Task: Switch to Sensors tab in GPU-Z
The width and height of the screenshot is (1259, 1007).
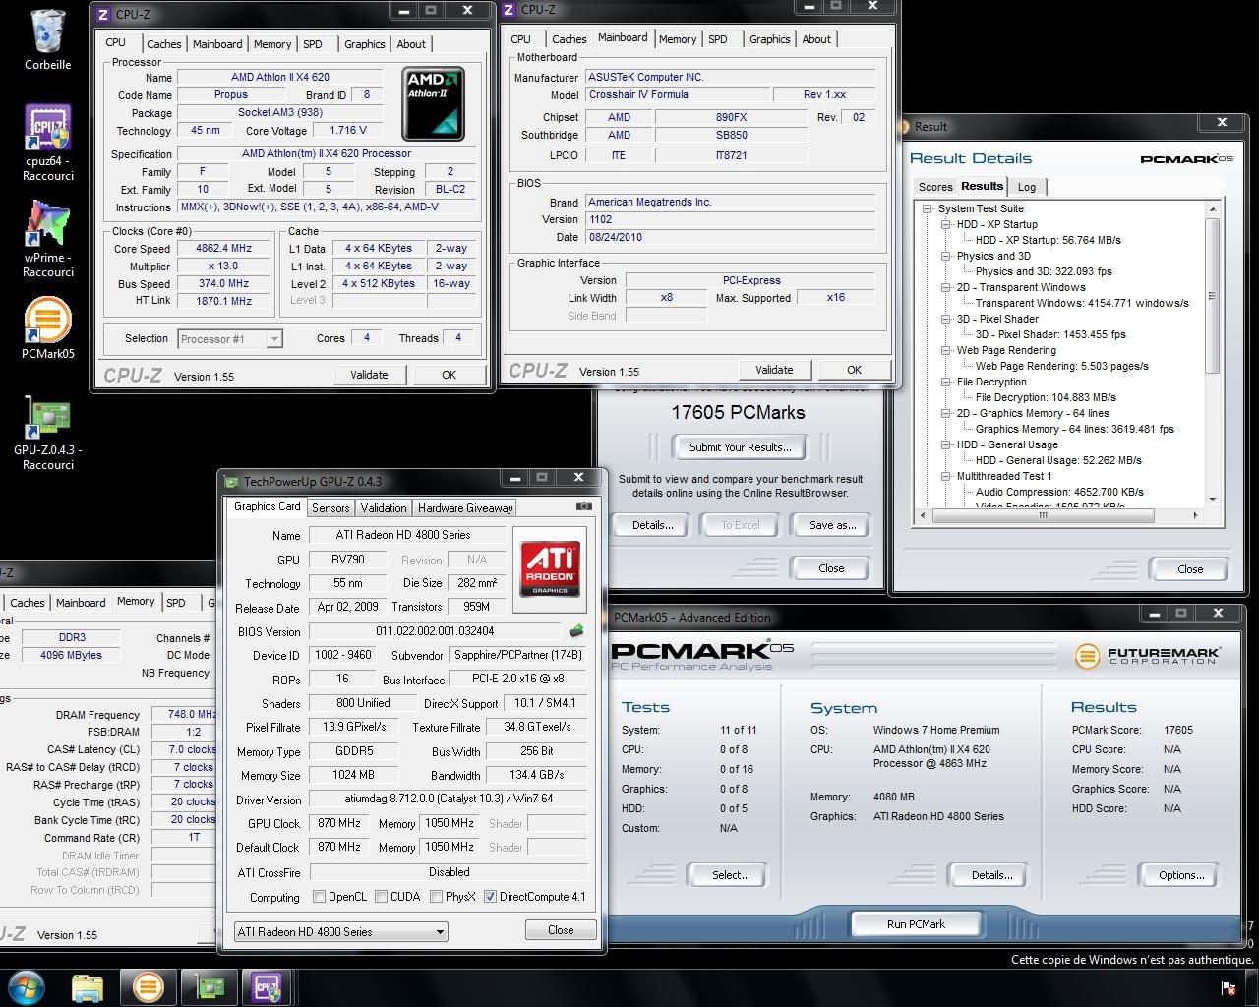Action: [330, 508]
